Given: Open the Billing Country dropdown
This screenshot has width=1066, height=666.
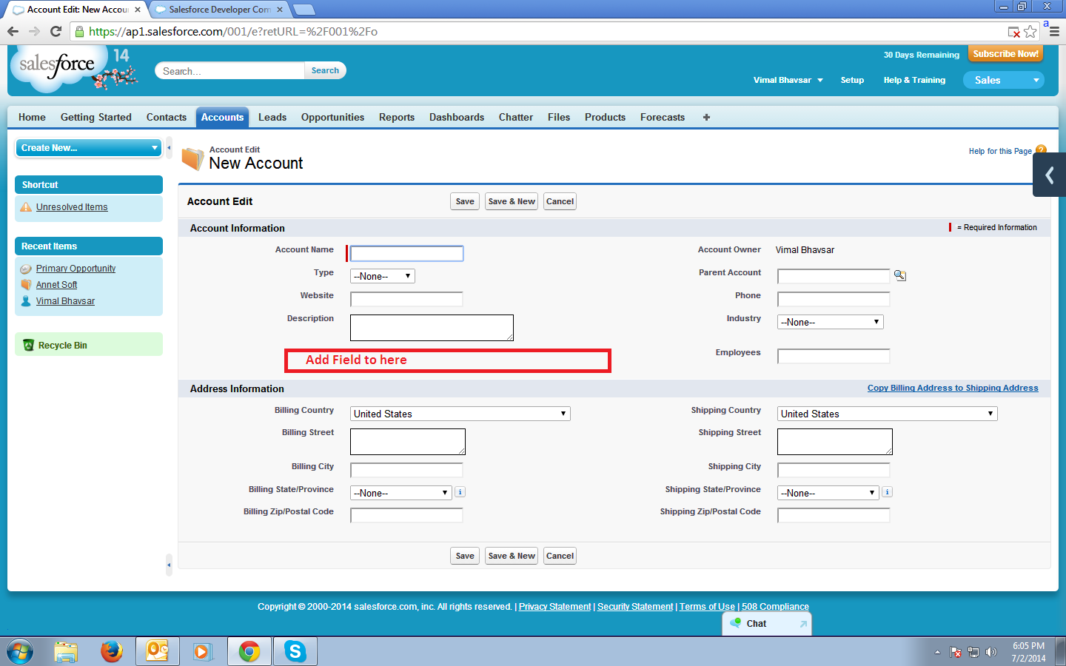Looking at the screenshot, I should (x=460, y=414).
